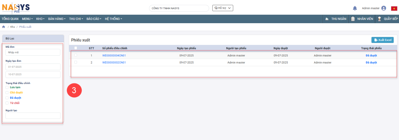The height and width of the screenshot is (140, 399).
Task: Click the notification bell icon
Action: [355, 8]
